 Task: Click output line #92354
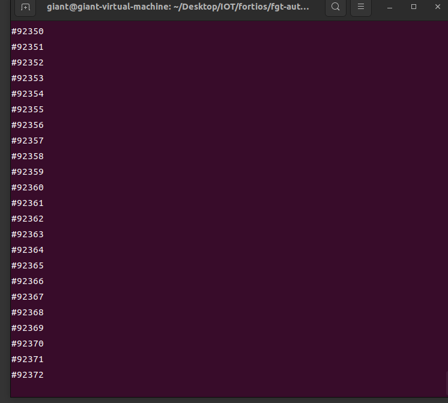click(x=28, y=94)
